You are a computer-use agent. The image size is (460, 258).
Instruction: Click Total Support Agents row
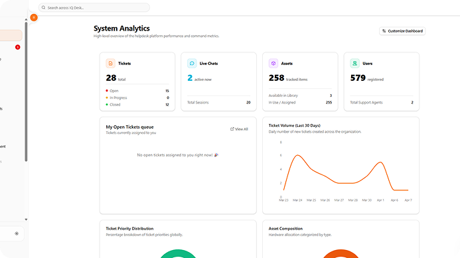coord(382,102)
